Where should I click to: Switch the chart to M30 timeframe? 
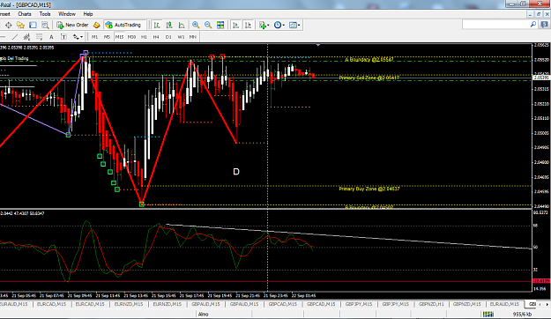pos(131,37)
